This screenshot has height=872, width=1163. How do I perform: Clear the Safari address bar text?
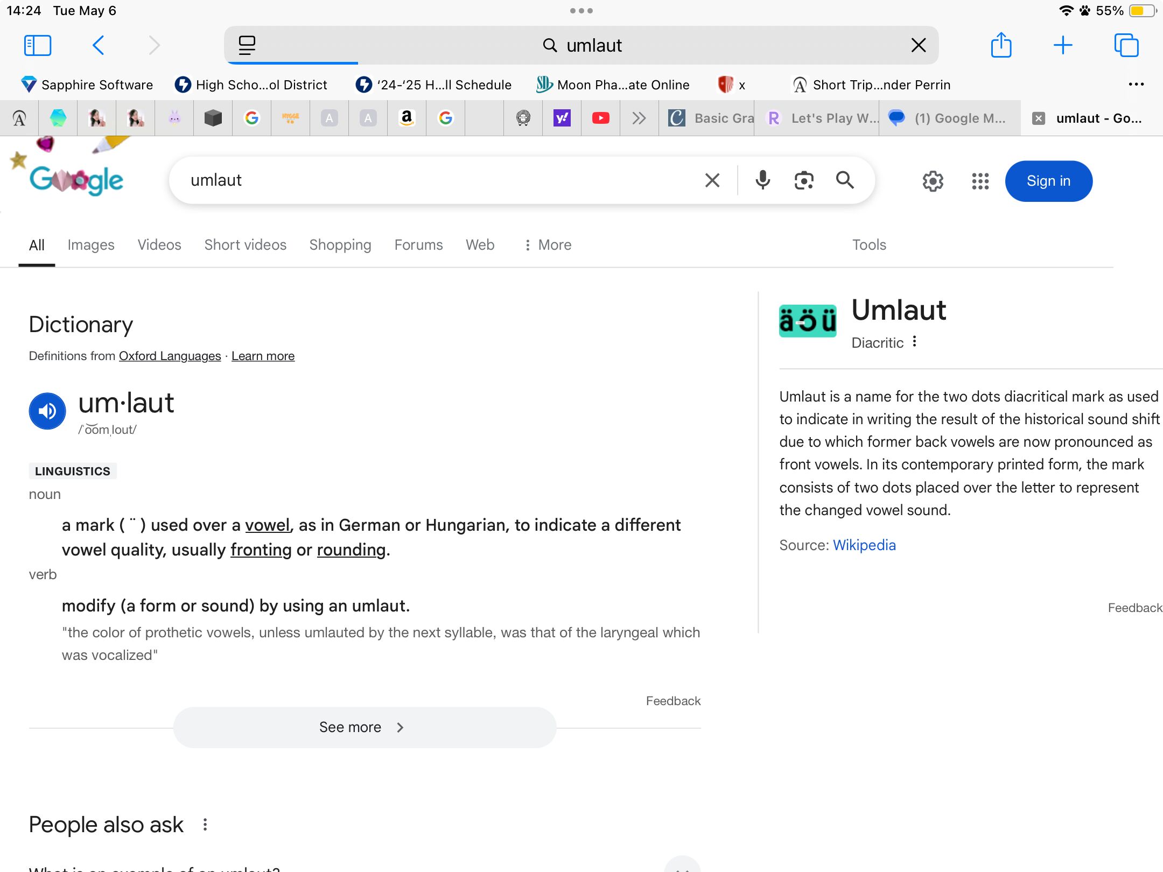click(x=919, y=45)
